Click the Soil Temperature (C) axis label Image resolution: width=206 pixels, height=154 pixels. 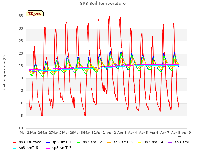[x=4, y=73]
